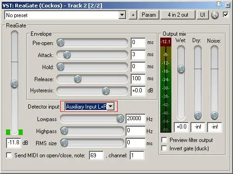Click the Attack value field showing 3
233x174 pixels.
click(138, 55)
